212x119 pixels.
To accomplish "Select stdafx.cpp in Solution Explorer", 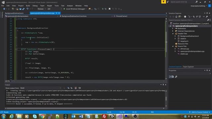I will coord(184,54).
